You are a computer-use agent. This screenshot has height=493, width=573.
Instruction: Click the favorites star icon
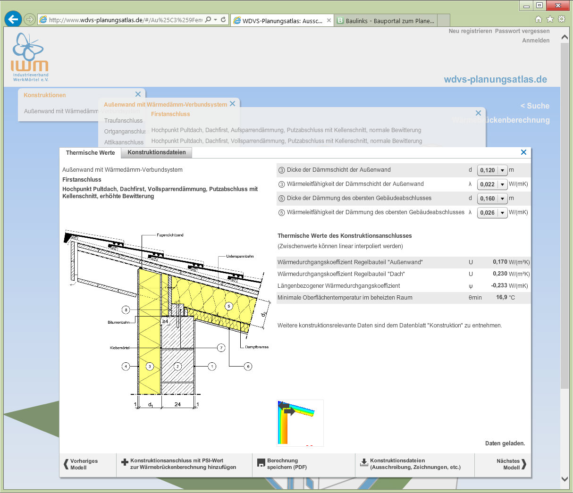pyautogui.click(x=550, y=19)
